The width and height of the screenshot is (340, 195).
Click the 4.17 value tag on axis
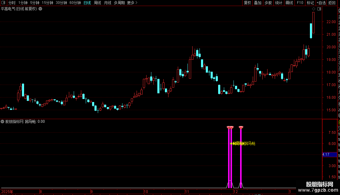pos(329,154)
